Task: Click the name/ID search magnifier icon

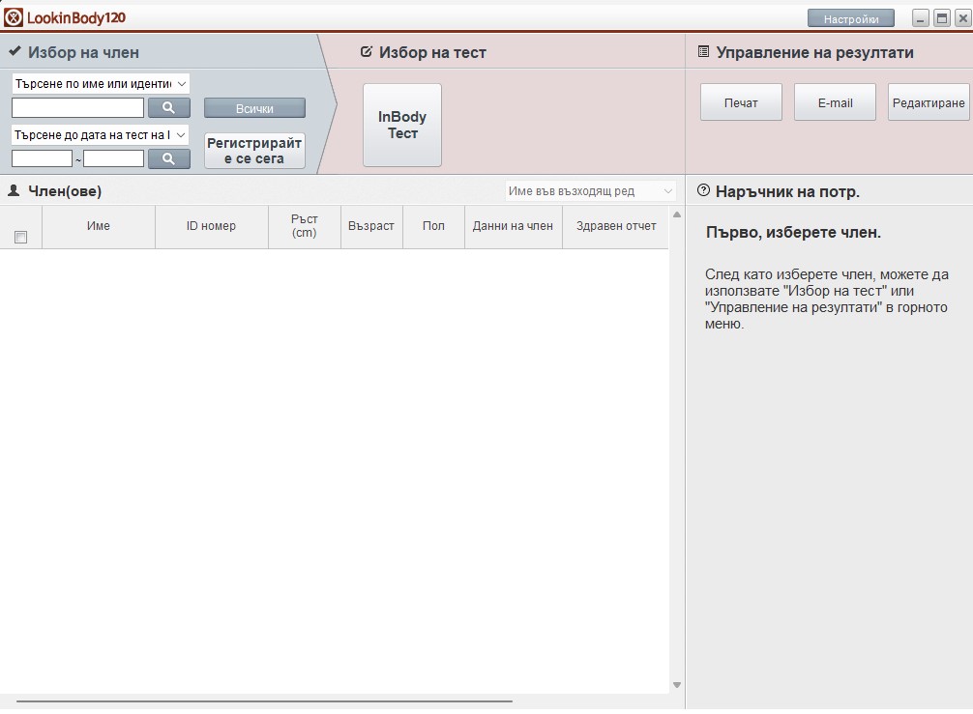Action: (168, 108)
